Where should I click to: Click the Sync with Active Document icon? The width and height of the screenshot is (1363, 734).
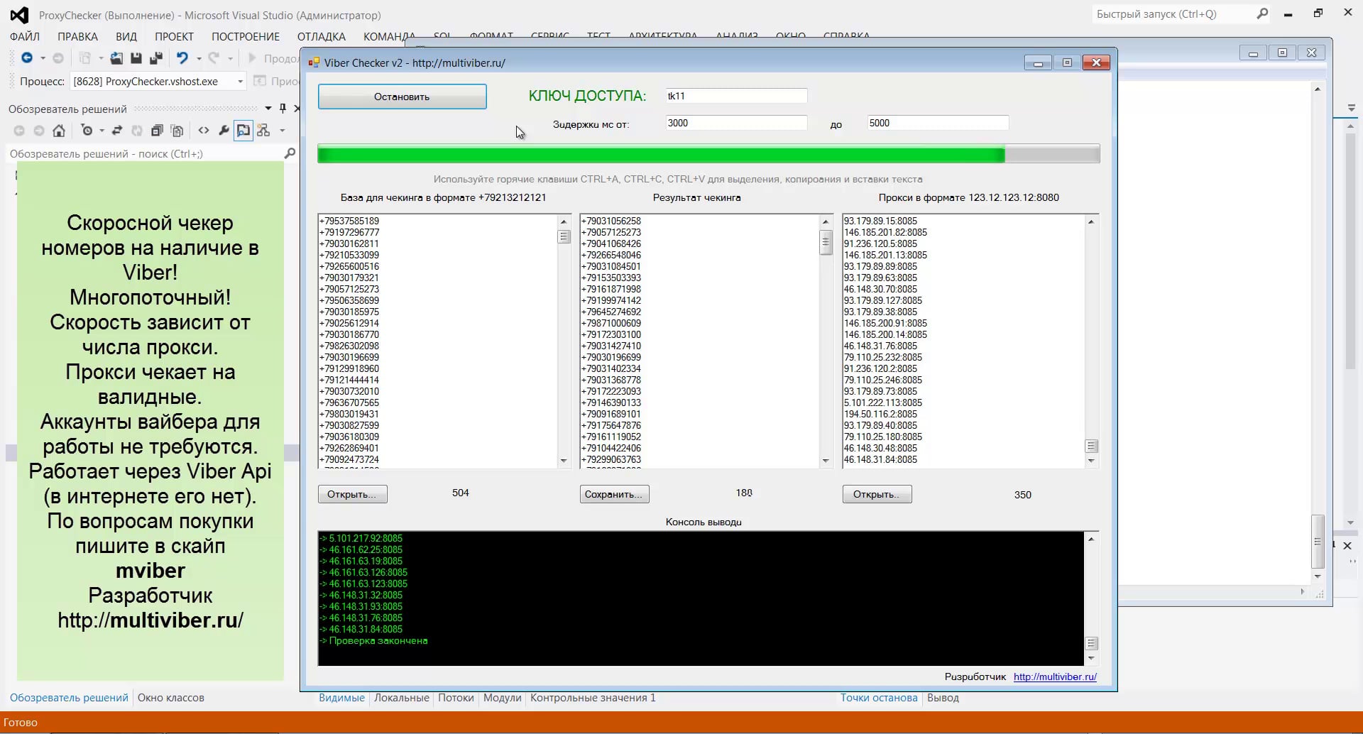point(117,131)
